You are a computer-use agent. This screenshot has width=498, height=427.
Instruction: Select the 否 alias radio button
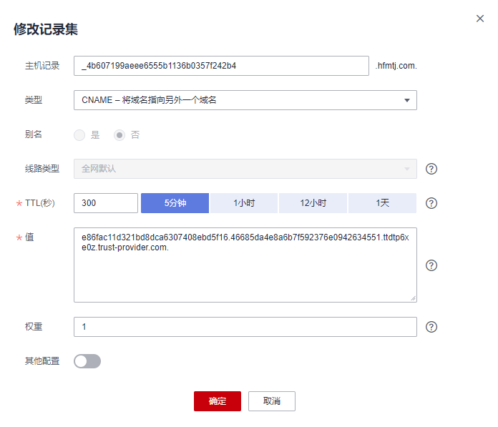pyautogui.click(x=119, y=135)
